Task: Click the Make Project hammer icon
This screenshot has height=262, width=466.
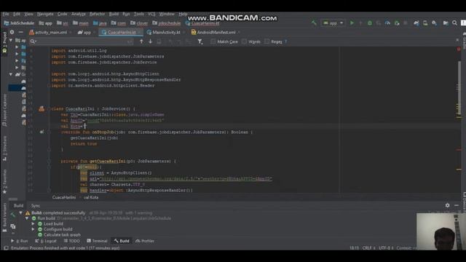Action: point(314,23)
